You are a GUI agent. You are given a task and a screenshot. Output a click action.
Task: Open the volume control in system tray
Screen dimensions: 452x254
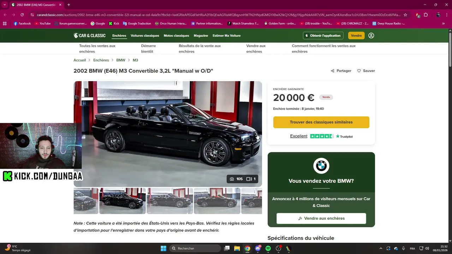click(427, 248)
